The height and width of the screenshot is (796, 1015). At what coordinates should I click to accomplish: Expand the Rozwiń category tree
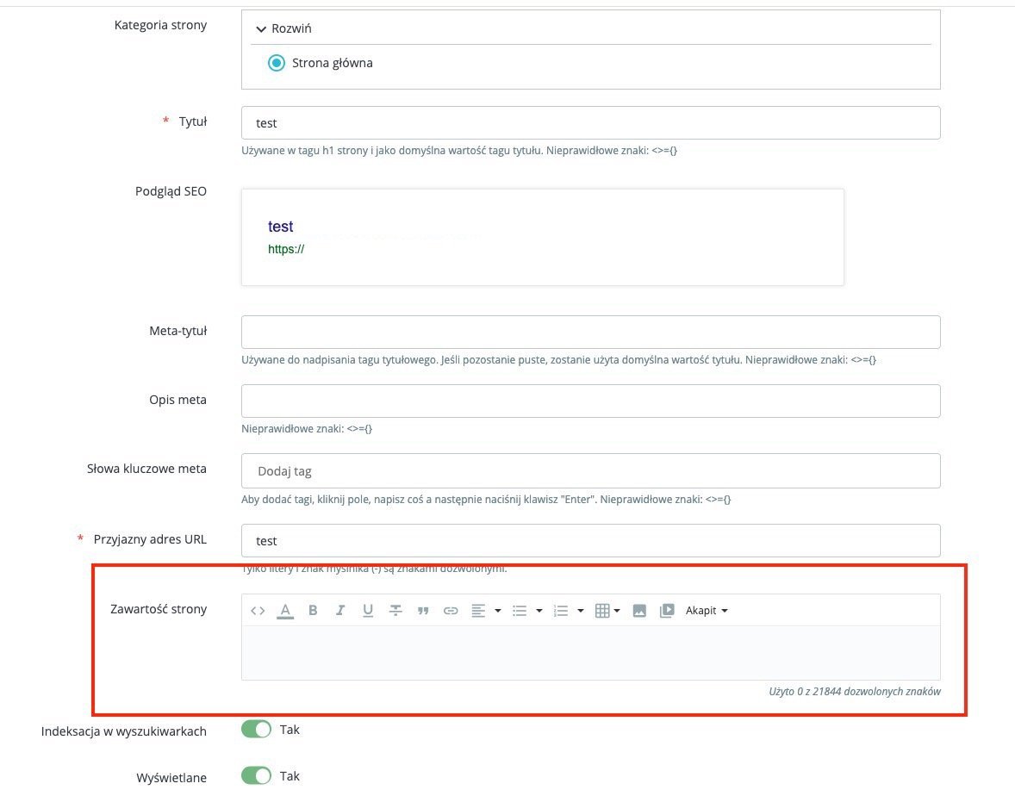coord(283,28)
